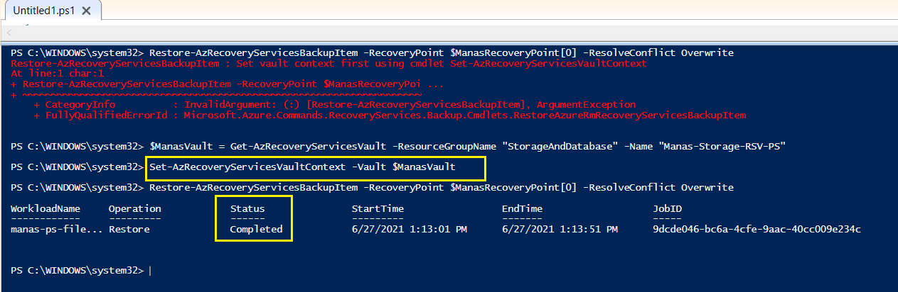Click the EndTime value 1:13:51 PM

click(x=560, y=230)
